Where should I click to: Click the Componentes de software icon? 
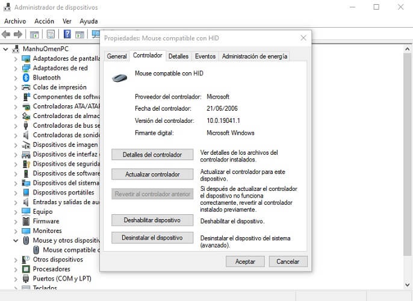pyautogui.click(x=26, y=97)
